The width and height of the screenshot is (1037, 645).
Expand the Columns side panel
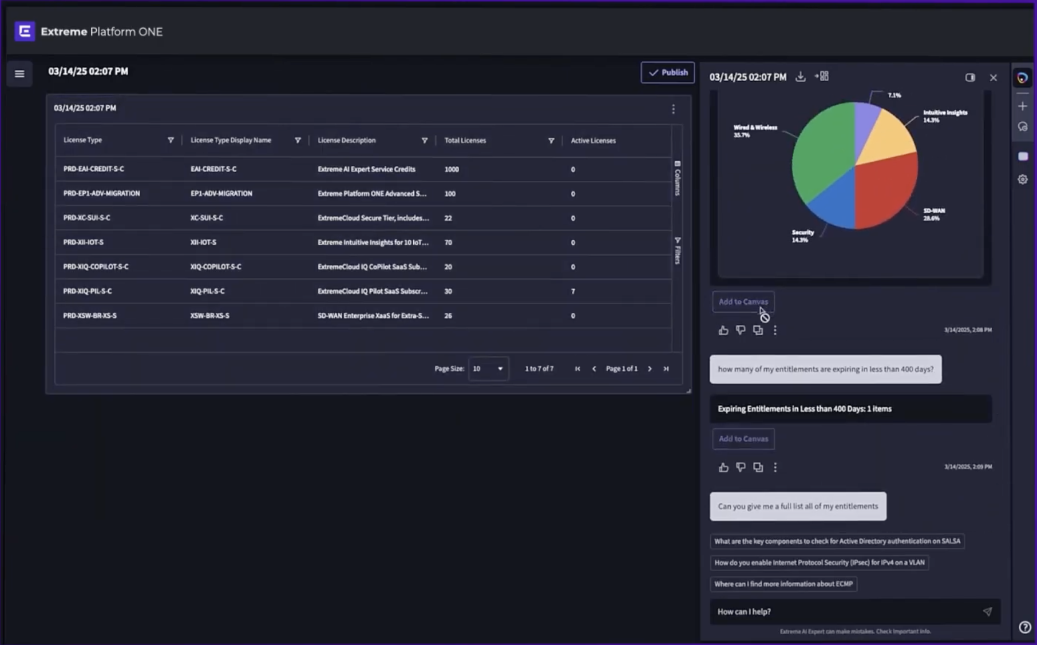[x=678, y=178]
